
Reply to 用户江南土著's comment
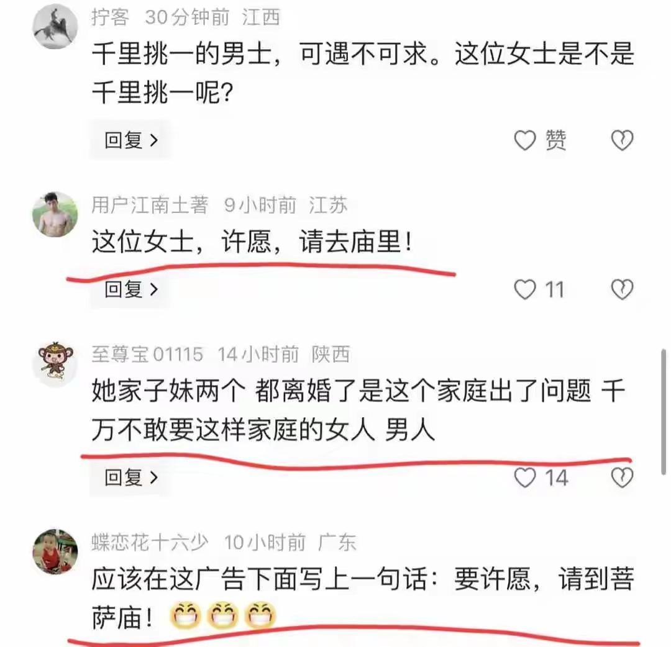131,289
